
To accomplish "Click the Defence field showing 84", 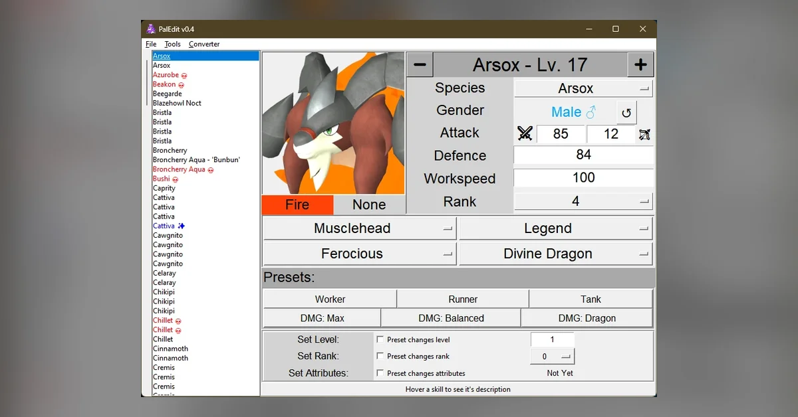I will [583, 155].
